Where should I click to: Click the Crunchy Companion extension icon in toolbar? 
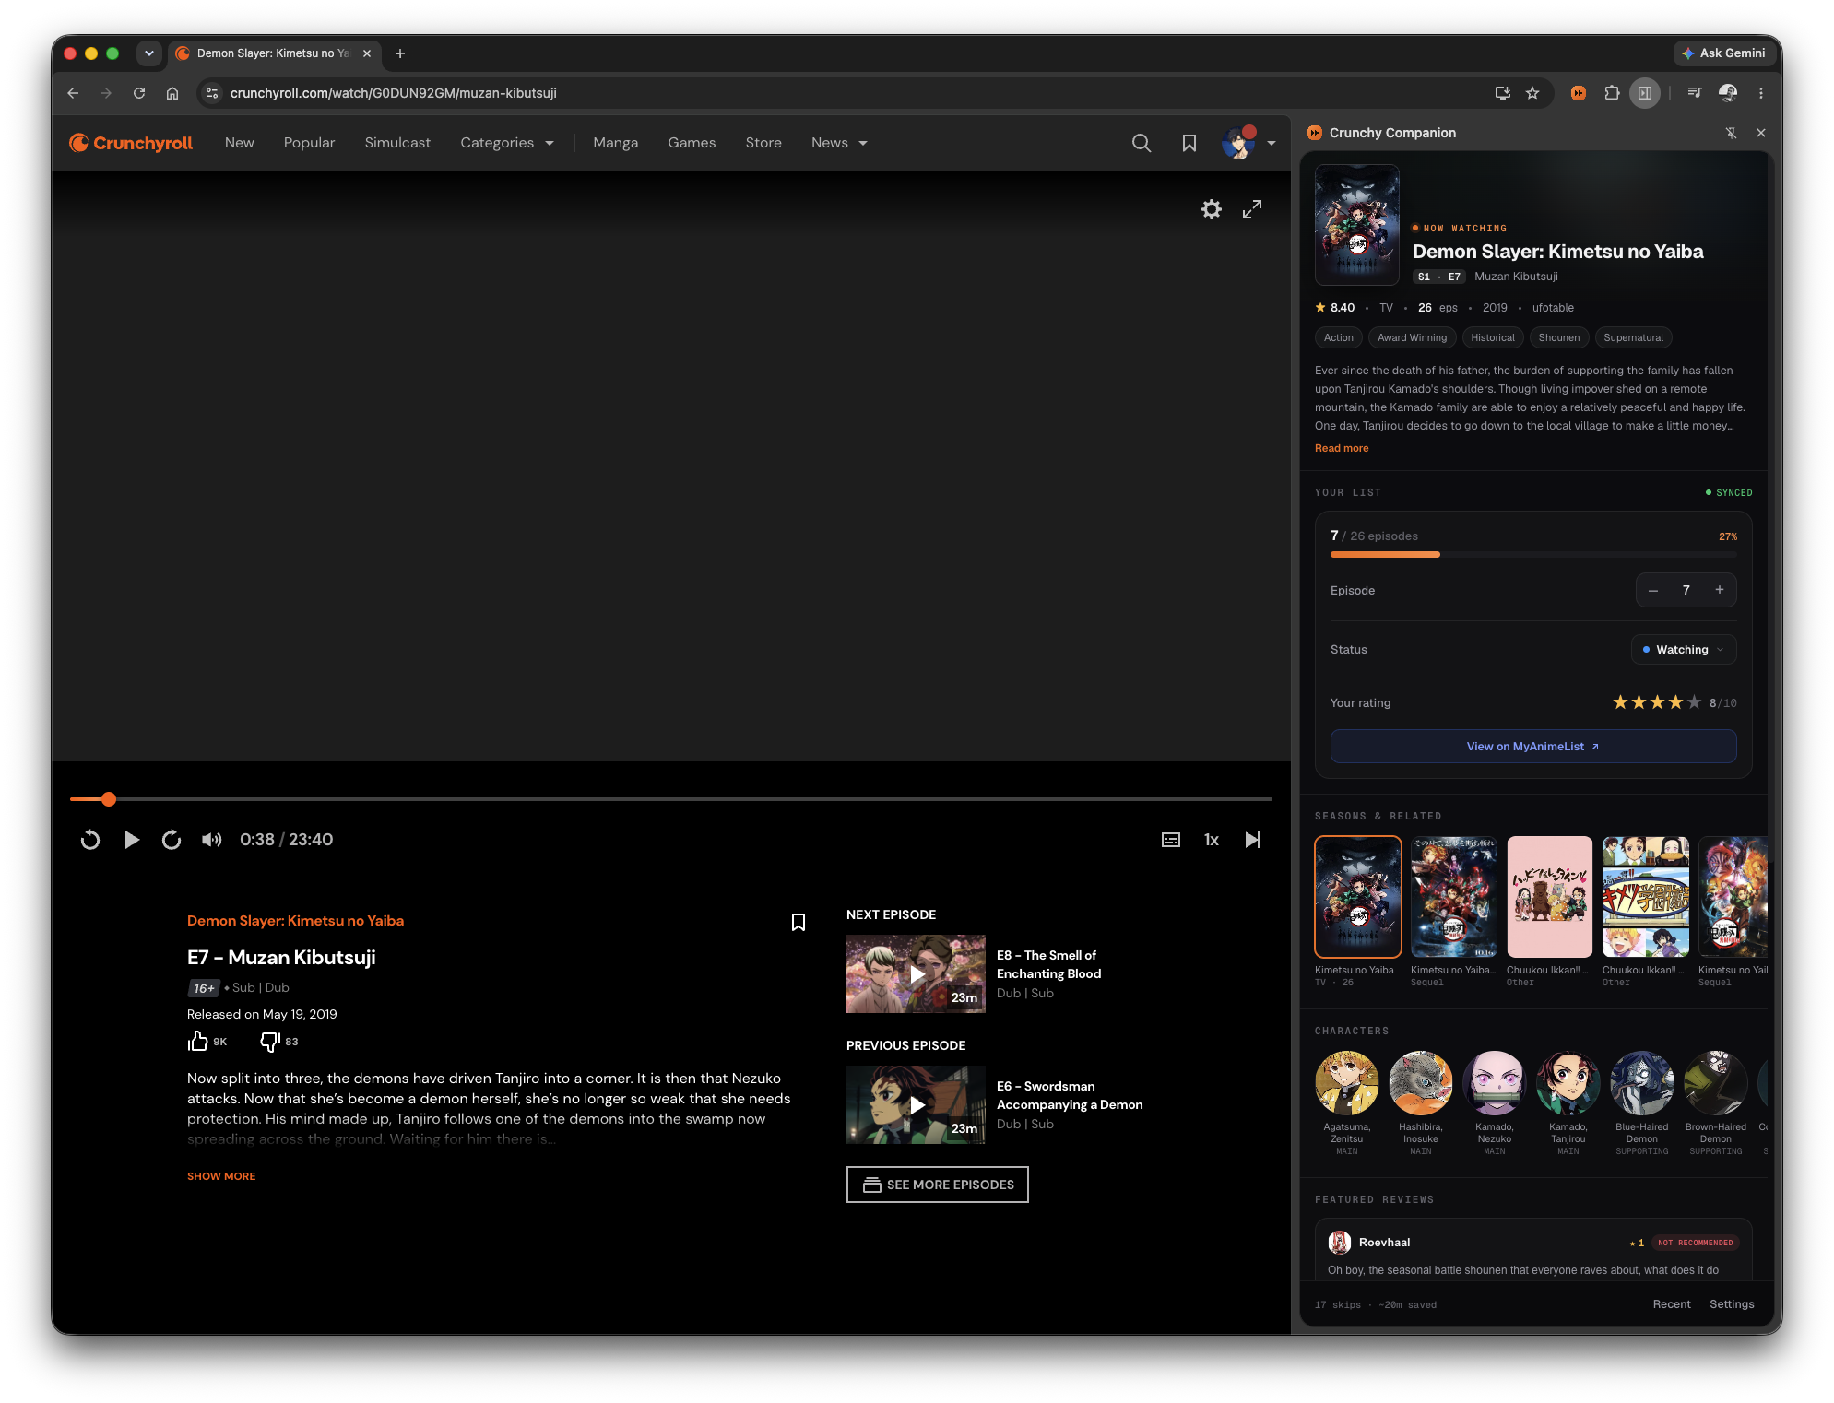pos(1578,93)
